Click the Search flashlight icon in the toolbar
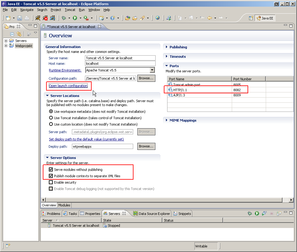This screenshot has height=252, width=297. [142, 18]
